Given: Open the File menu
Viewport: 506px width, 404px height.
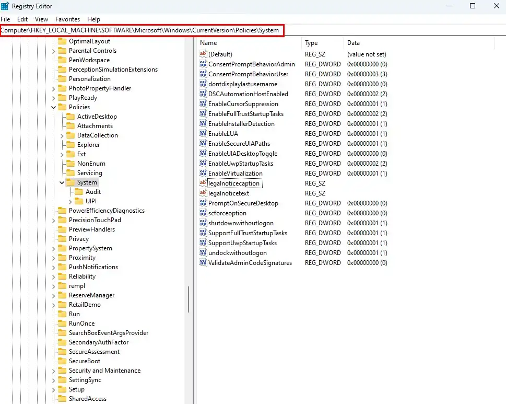Looking at the screenshot, I should 5,19.
